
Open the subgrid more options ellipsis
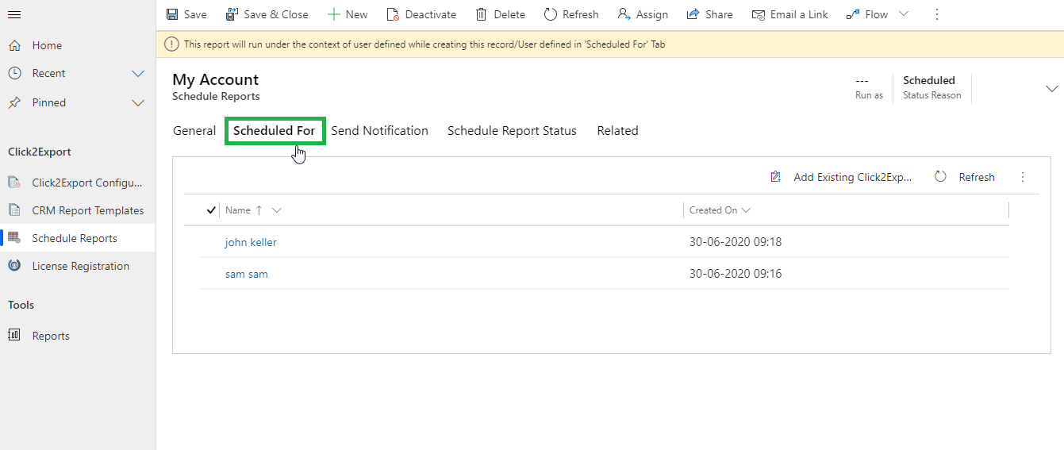point(1023,177)
